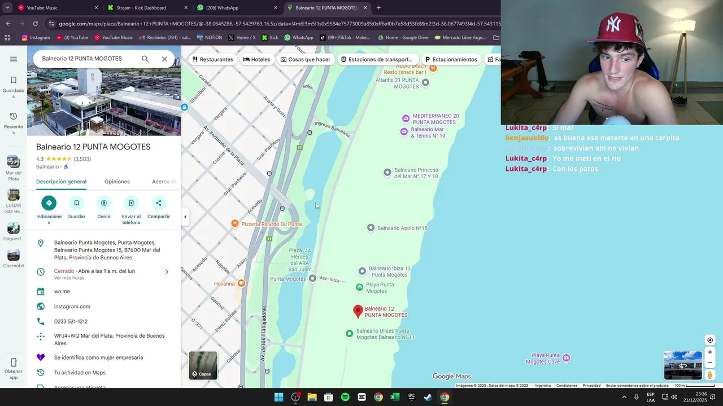Filter by Estacionamientos chip
The height and width of the screenshot is (406, 723).
click(451, 59)
